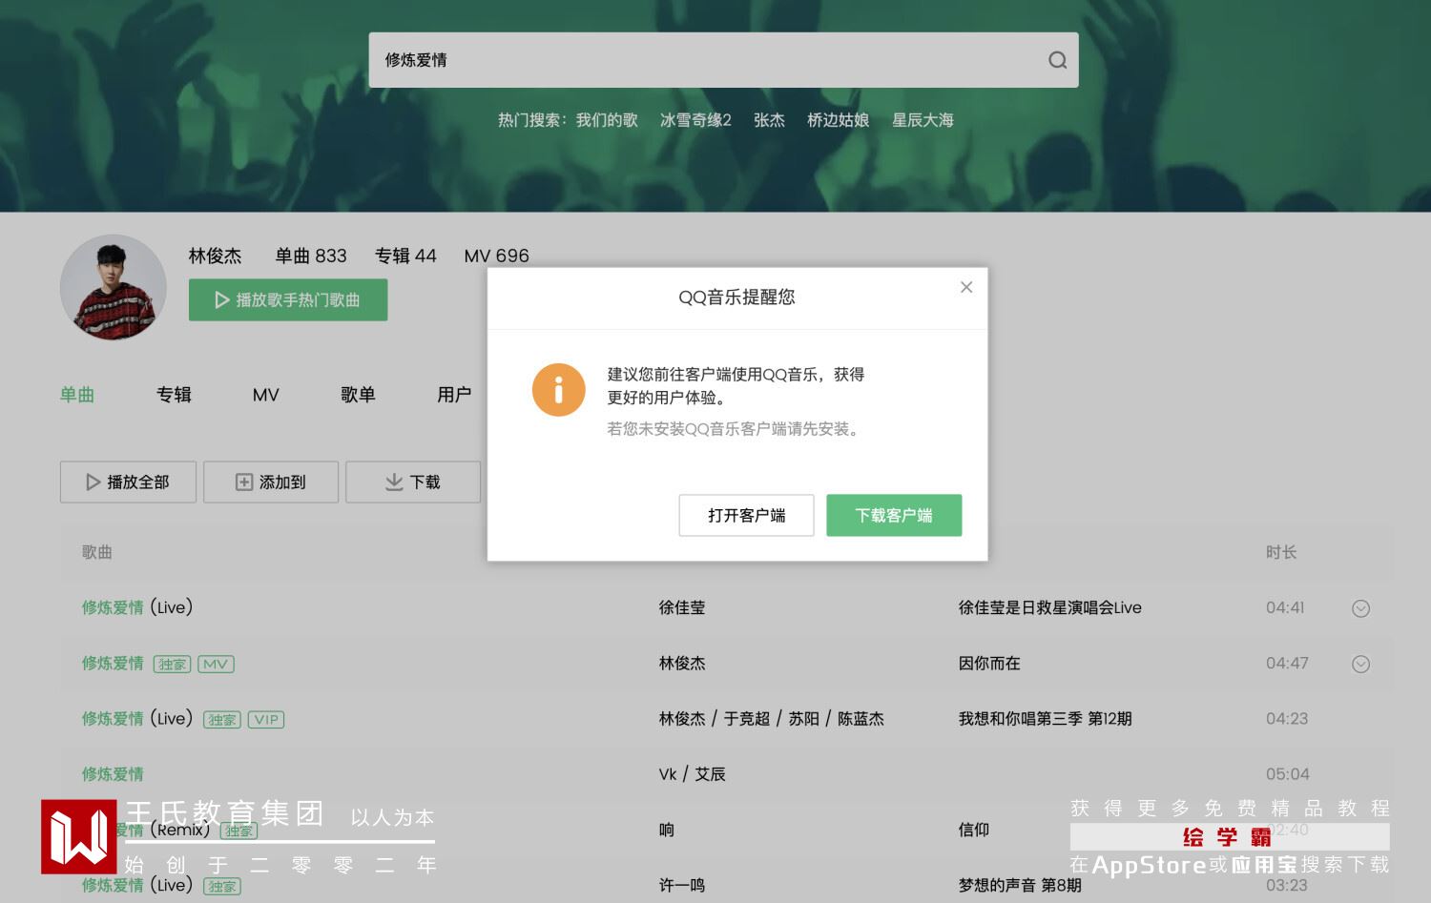Image resolution: width=1431 pixels, height=903 pixels.
Task: Click 播放全部 to play all
Action: coord(128,482)
